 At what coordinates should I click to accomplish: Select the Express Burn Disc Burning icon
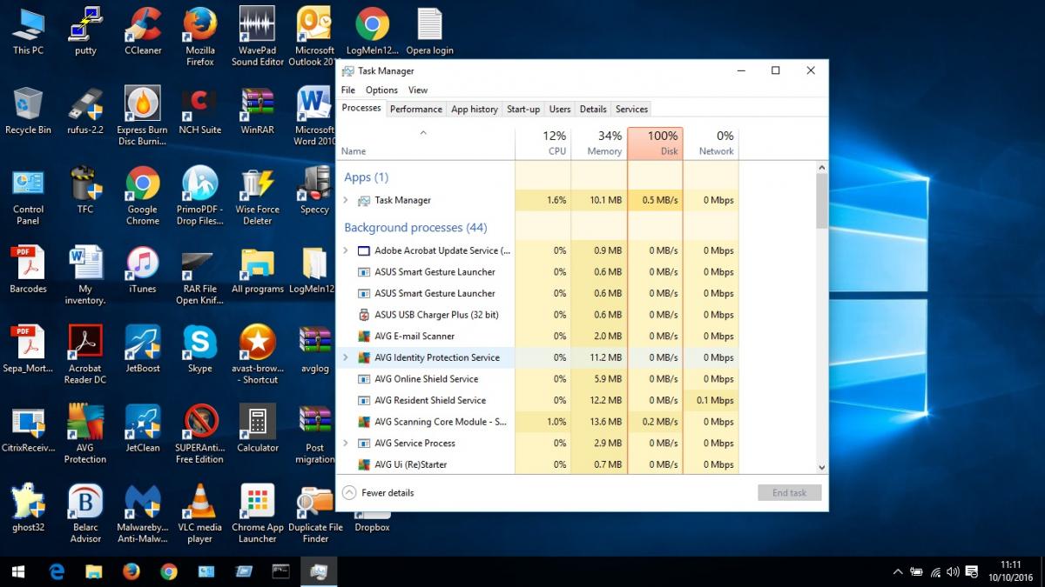tap(143, 117)
